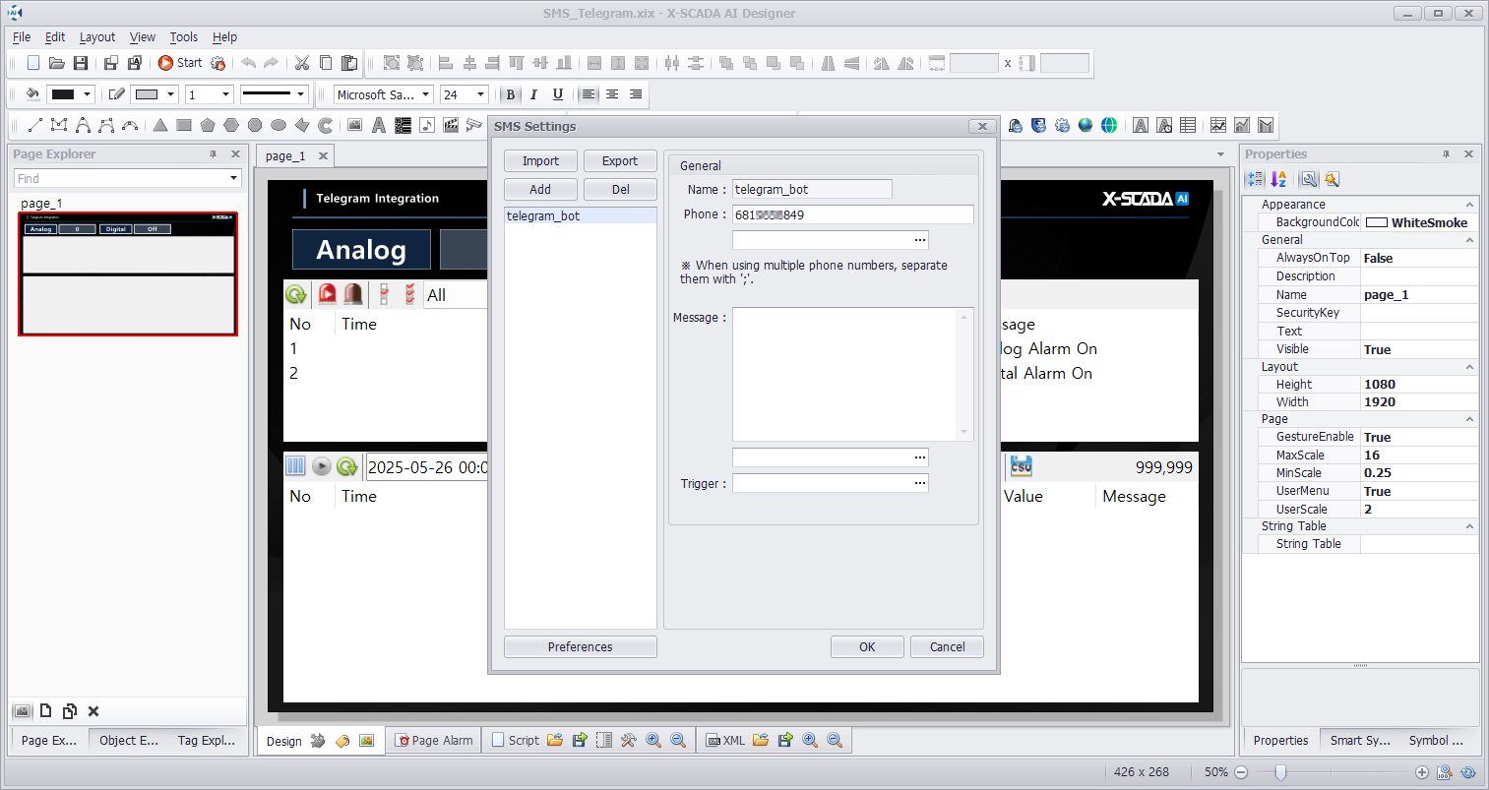Select the Rectangle shape tool
The width and height of the screenshot is (1489, 790).
pyautogui.click(x=184, y=125)
